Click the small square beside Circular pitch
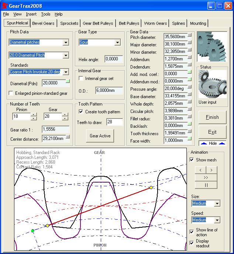 point(190,109)
